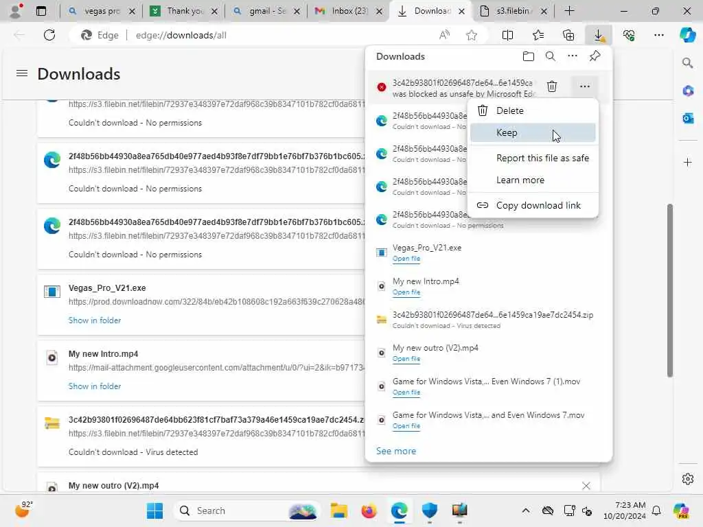Switch to the vegas pro search tab
The image size is (703, 527).
point(100,11)
